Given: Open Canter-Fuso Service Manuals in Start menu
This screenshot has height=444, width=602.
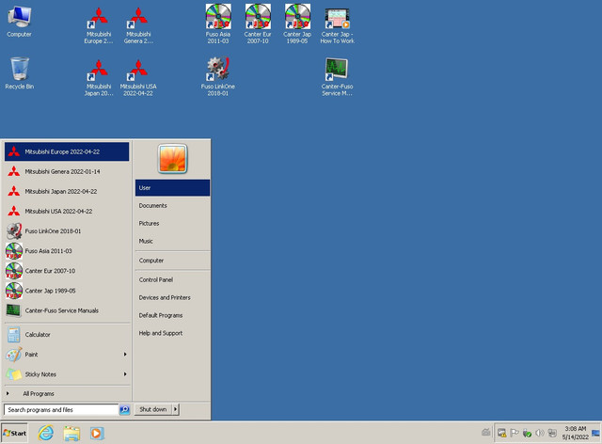Looking at the screenshot, I should click(x=67, y=310).
